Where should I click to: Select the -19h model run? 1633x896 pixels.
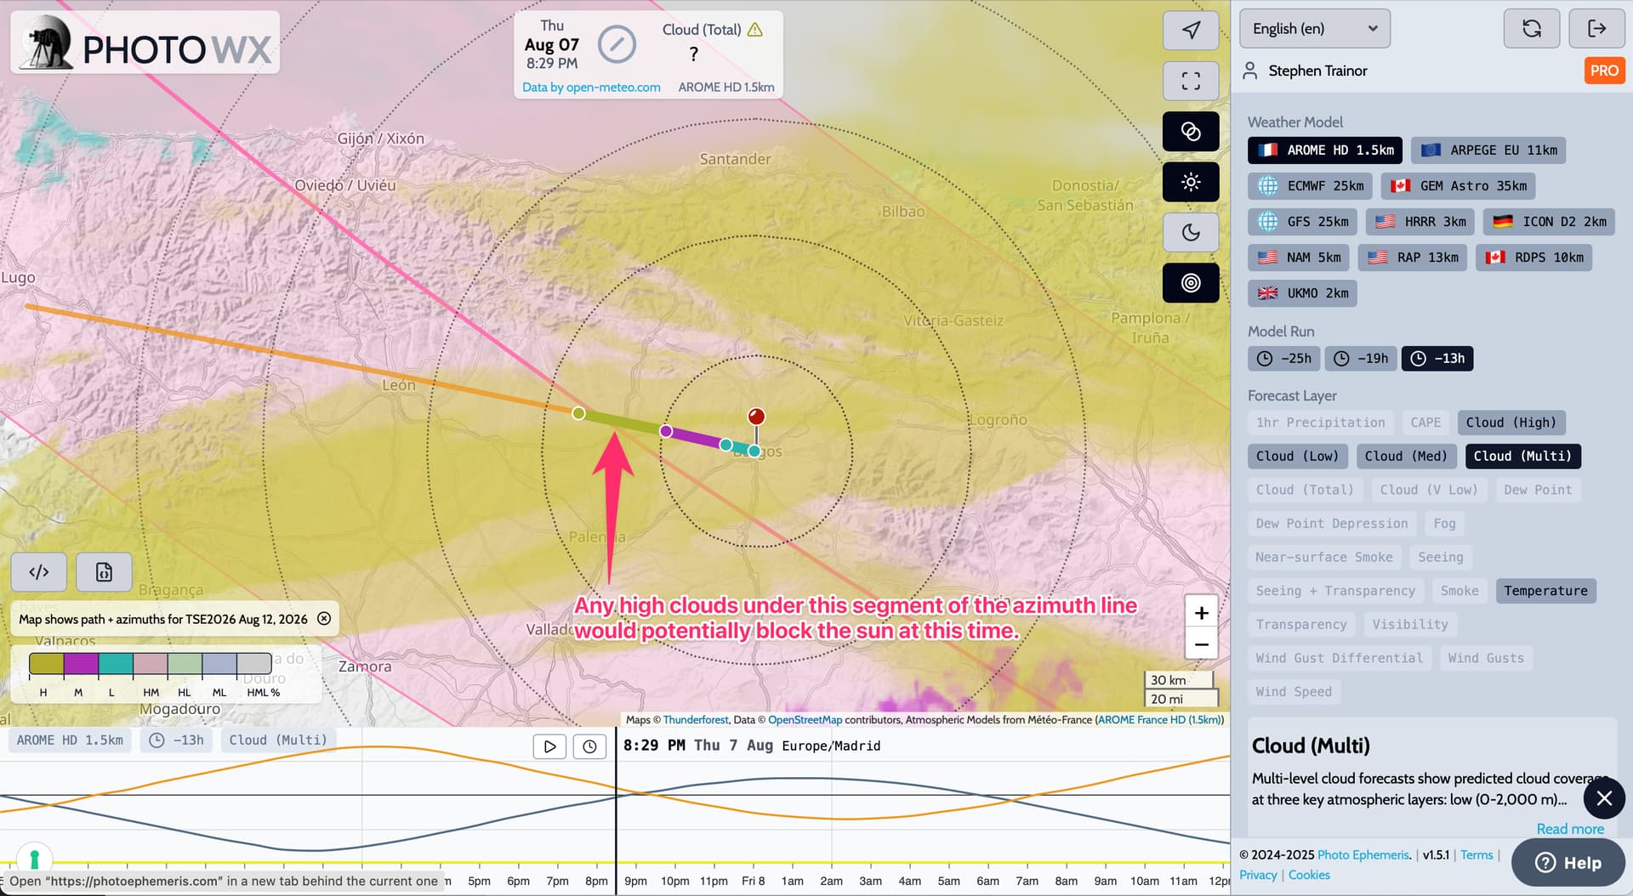1361,359
